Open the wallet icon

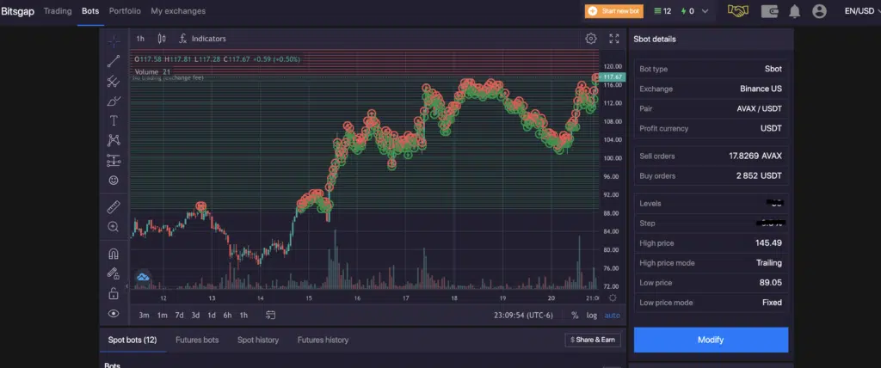(x=769, y=11)
